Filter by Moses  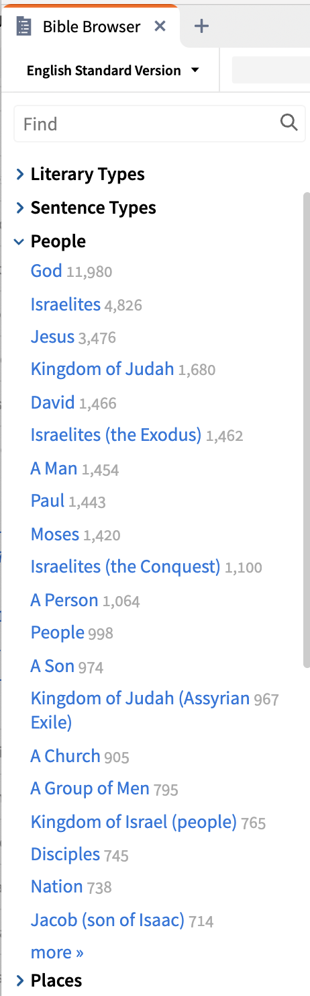click(55, 534)
